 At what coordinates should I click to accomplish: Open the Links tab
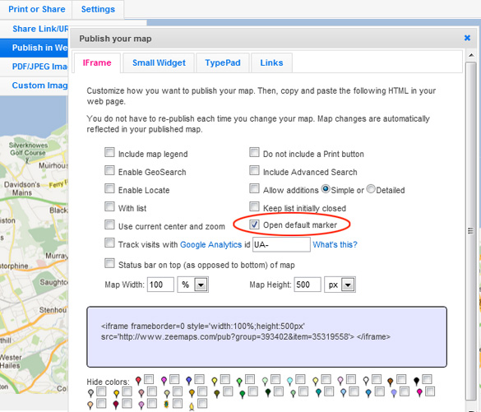(x=271, y=62)
